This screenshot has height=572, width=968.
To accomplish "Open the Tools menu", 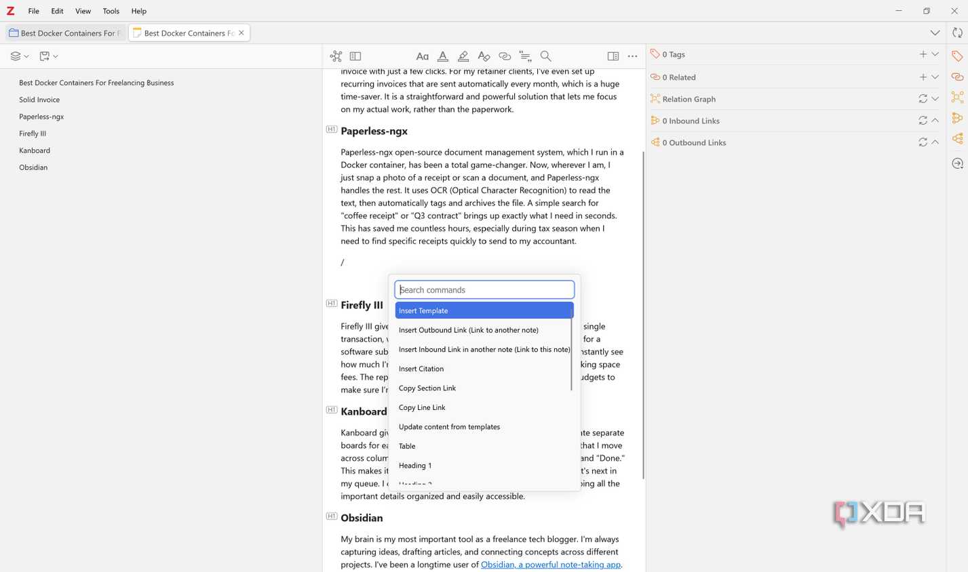I will click(x=111, y=11).
